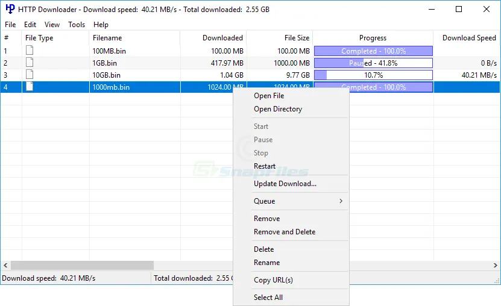This screenshot has width=501, height=306.
Task: Sort by File Type column header
Action: 55,38
